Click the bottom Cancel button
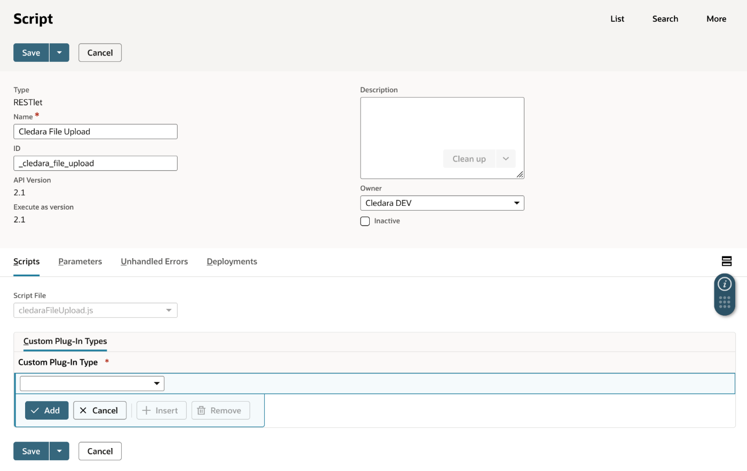This screenshot has width=747, height=471. click(100, 451)
